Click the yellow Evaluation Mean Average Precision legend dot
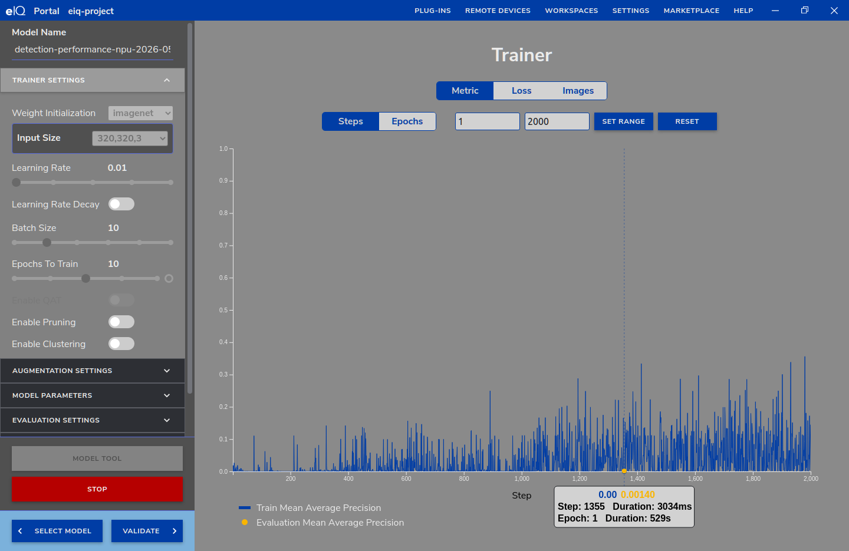Image resolution: width=849 pixels, height=551 pixels. click(245, 522)
